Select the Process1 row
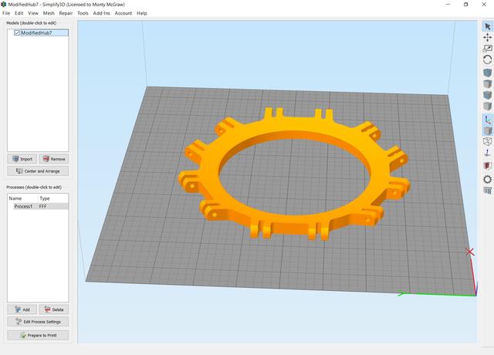 coord(38,206)
